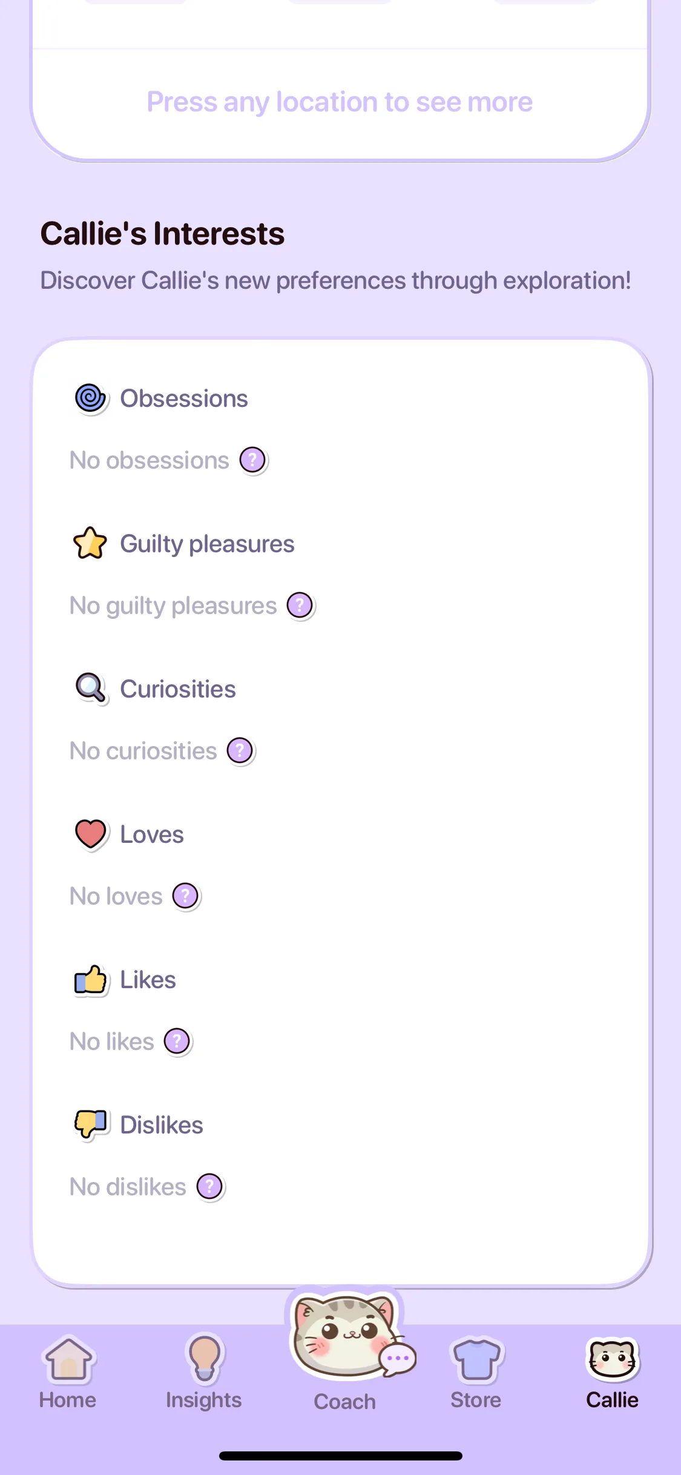Tap the blue spiral Obsessions icon

[90, 398]
